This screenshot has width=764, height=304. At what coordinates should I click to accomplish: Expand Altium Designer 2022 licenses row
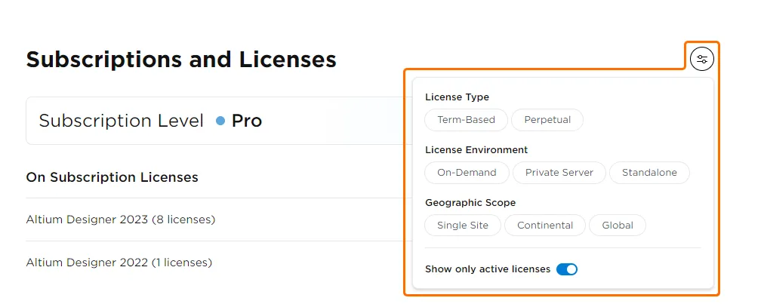pos(119,263)
